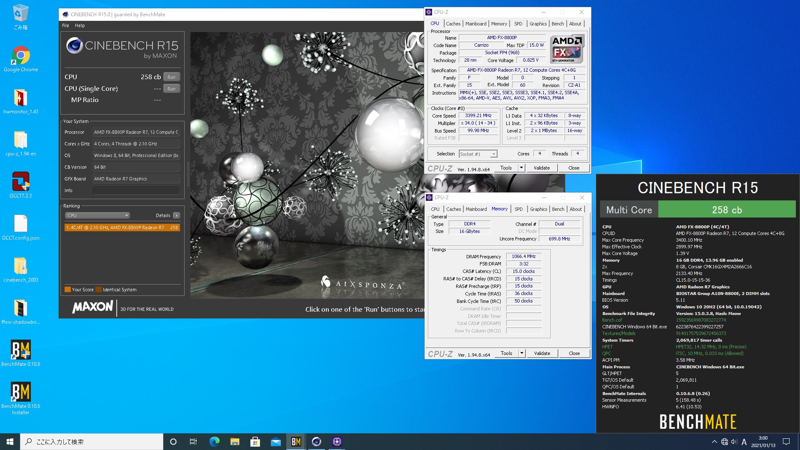
Task: Open Microsoft Store from taskbar
Action: [255, 442]
